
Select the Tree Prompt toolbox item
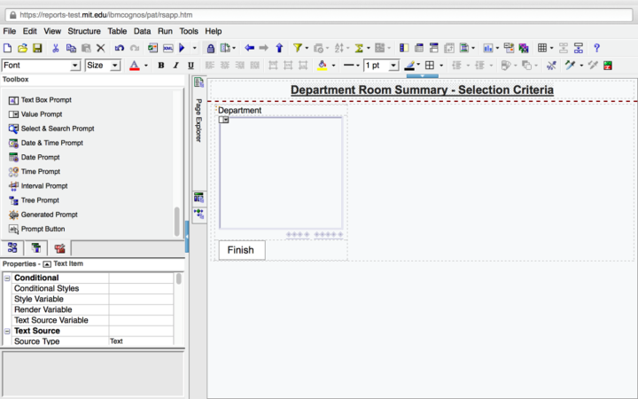tap(39, 200)
